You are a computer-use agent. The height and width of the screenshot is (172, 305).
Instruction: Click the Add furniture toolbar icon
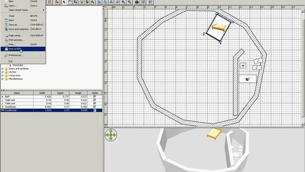(x=57, y=2)
